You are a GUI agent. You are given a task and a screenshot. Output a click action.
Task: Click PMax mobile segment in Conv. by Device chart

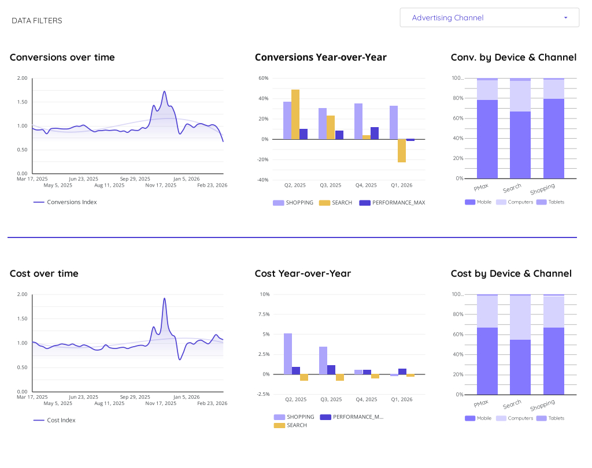pos(487,139)
